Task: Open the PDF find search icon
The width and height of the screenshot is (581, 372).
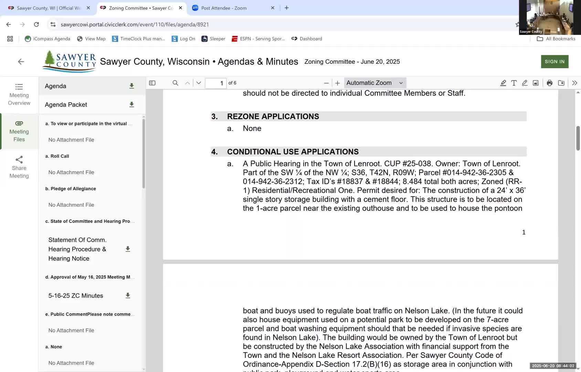Action: [175, 83]
